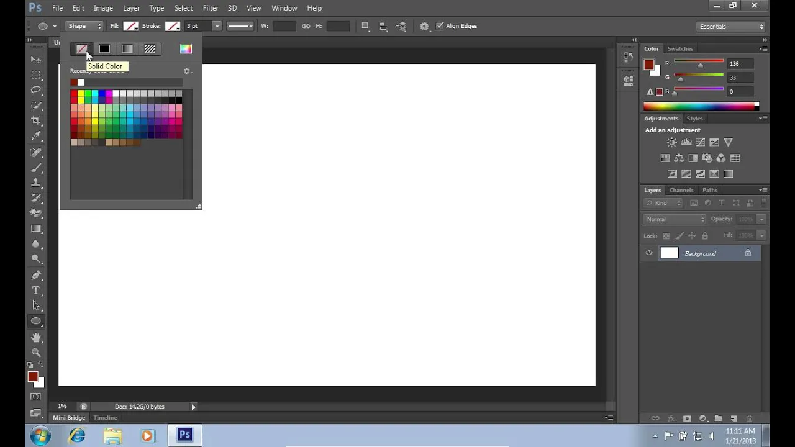The width and height of the screenshot is (795, 447).
Task: Select the Clone Stamp tool
Action: pyautogui.click(x=36, y=183)
